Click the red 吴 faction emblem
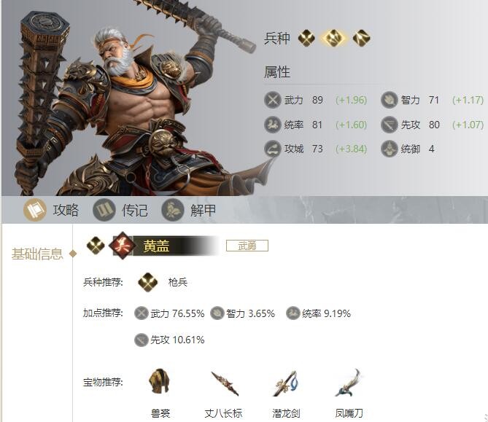 pyautogui.click(x=123, y=246)
